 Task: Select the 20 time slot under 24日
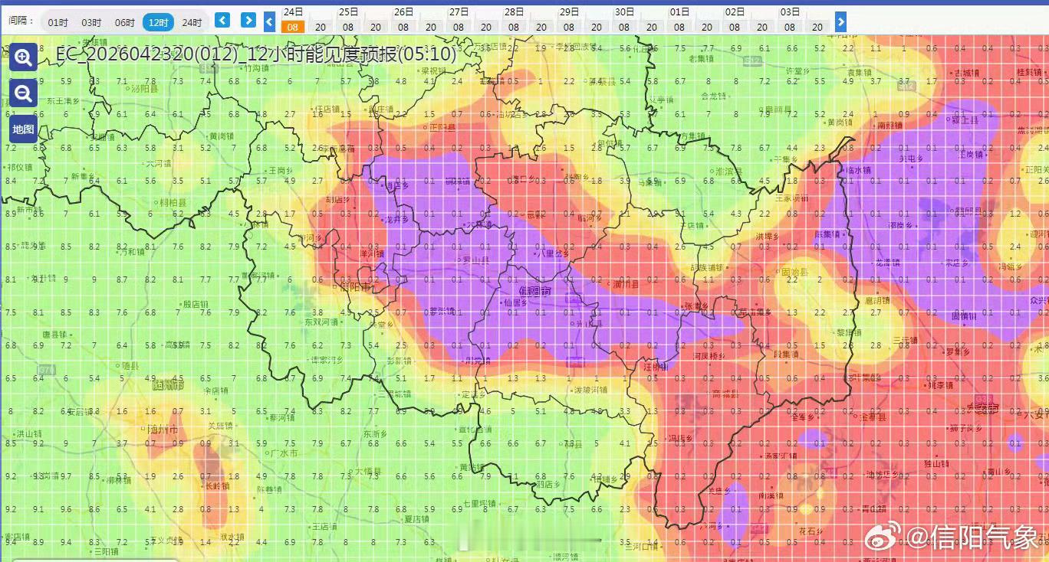click(x=320, y=26)
